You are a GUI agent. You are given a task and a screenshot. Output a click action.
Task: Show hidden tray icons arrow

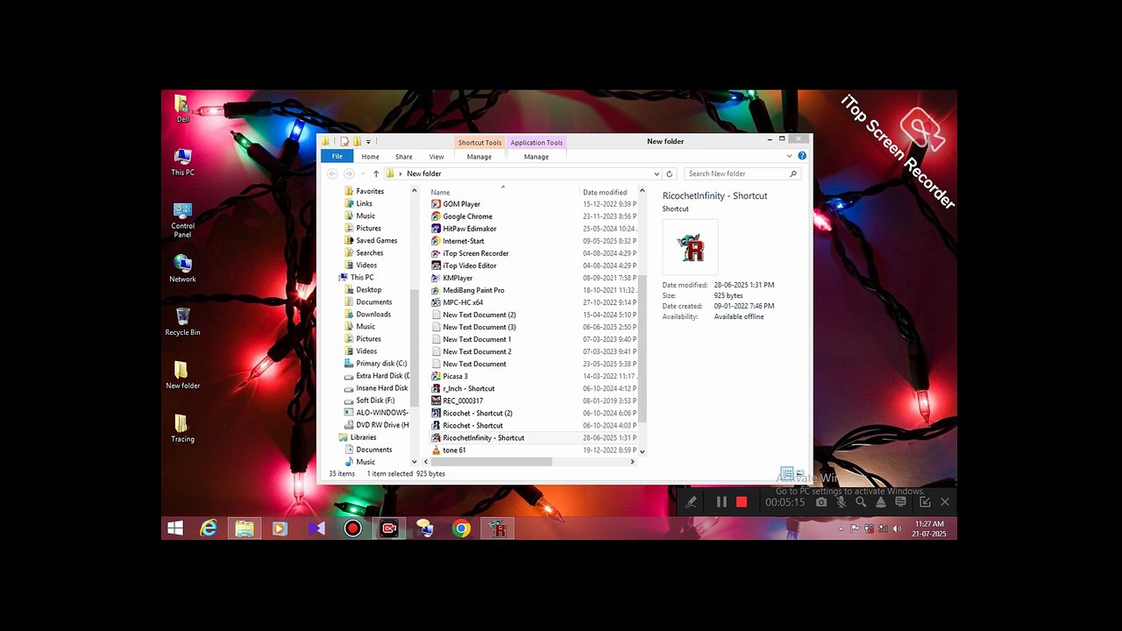coord(841,528)
